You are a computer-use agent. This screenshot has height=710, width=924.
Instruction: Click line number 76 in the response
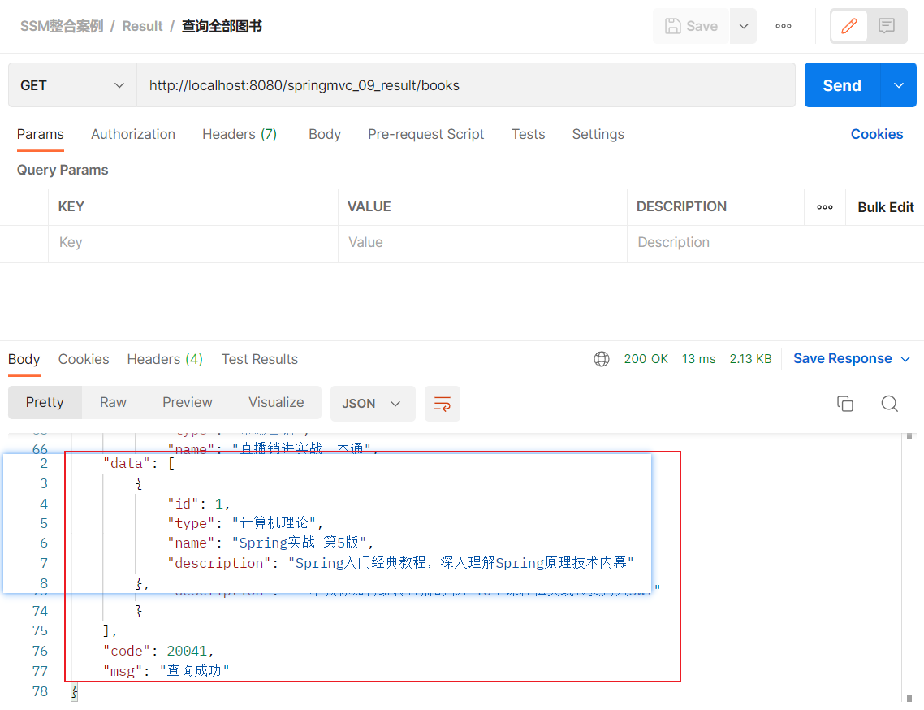click(40, 651)
